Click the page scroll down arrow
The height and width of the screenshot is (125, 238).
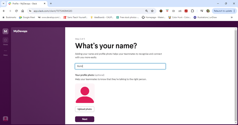[x=236, y=123]
